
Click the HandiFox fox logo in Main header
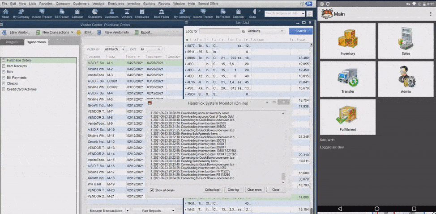[327, 14]
